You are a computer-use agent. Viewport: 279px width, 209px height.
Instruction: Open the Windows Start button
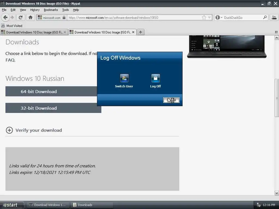12,205
